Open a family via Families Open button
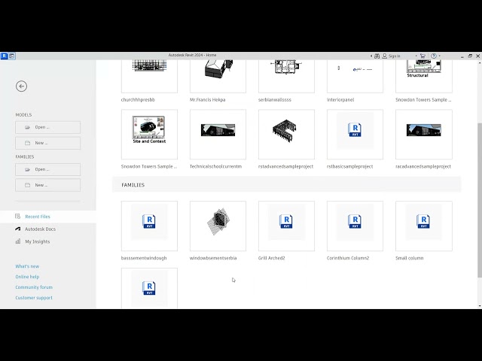Image resolution: width=482 pixels, height=361 pixels. [48, 169]
